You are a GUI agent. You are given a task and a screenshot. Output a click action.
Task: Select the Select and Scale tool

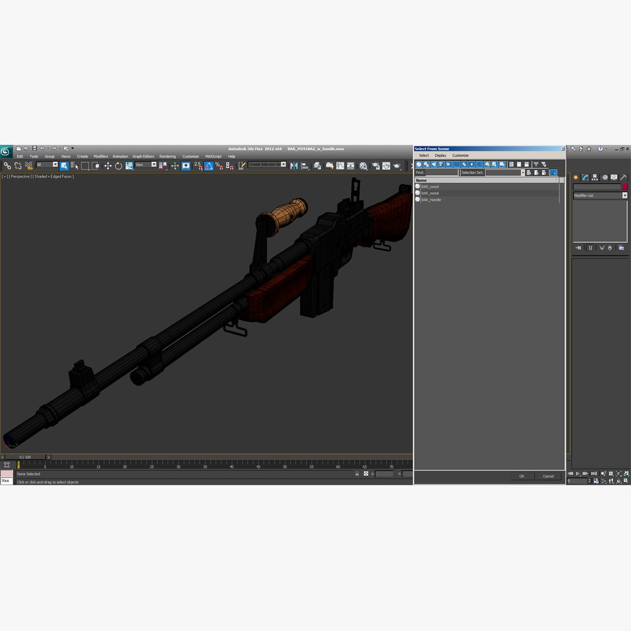tap(129, 165)
